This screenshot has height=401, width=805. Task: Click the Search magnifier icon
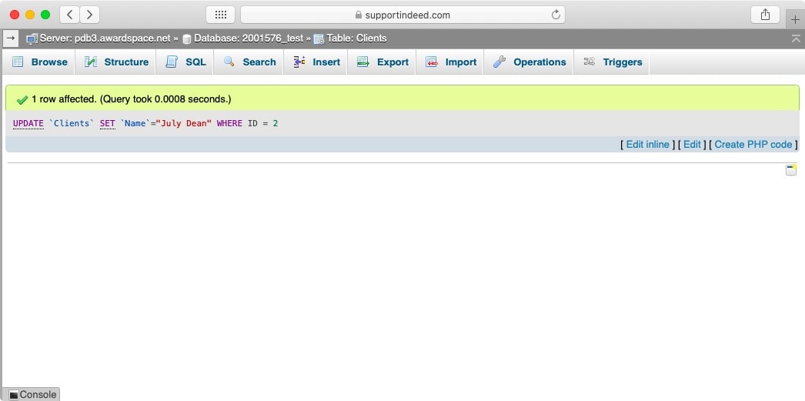229,62
